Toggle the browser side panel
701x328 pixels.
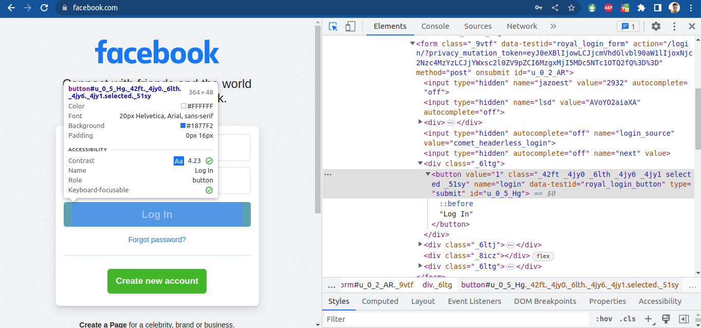pyautogui.click(x=657, y=8)
